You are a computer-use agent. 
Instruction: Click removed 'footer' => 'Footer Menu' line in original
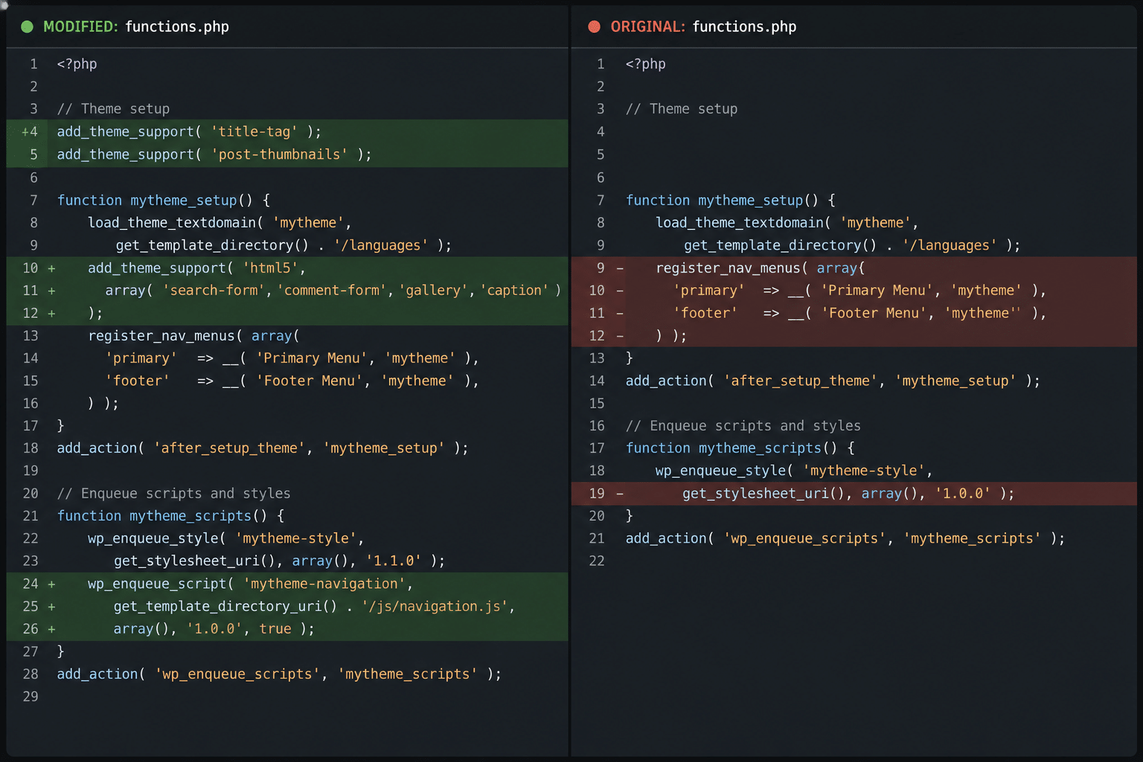pyautogui.click(x=859, y=313)
